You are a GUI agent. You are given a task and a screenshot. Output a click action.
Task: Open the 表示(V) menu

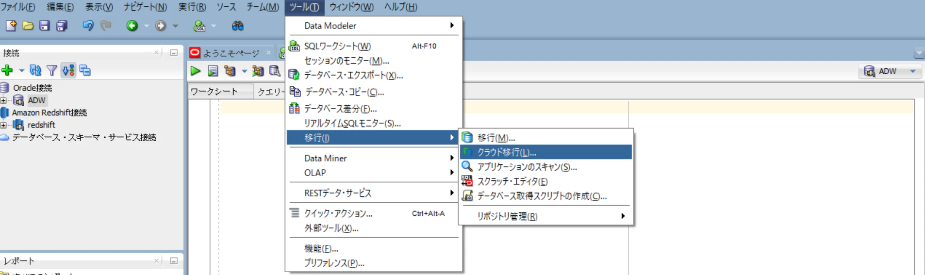click(x=99, y=7)
